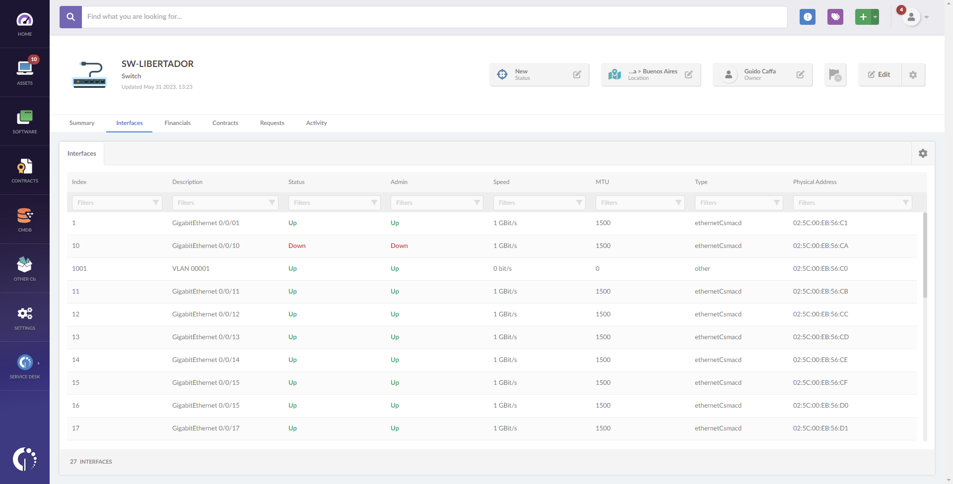
Task: Expand the green plus button dropdown arrow
Action: pos(874,17)
